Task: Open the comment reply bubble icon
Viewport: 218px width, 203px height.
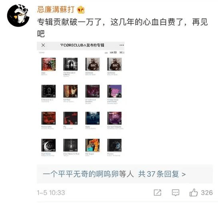Action: [175, 193]
